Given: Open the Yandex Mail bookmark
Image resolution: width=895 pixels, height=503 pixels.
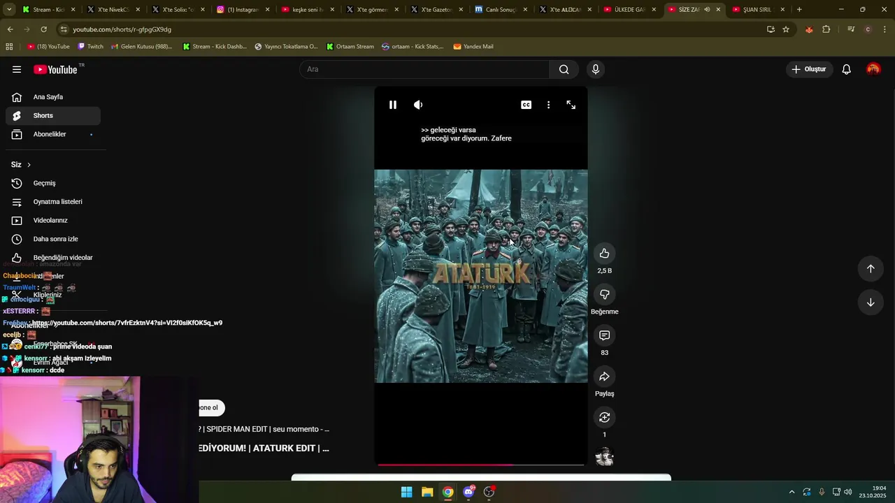Looking at the screenshot, I should (x=473, y=47).
